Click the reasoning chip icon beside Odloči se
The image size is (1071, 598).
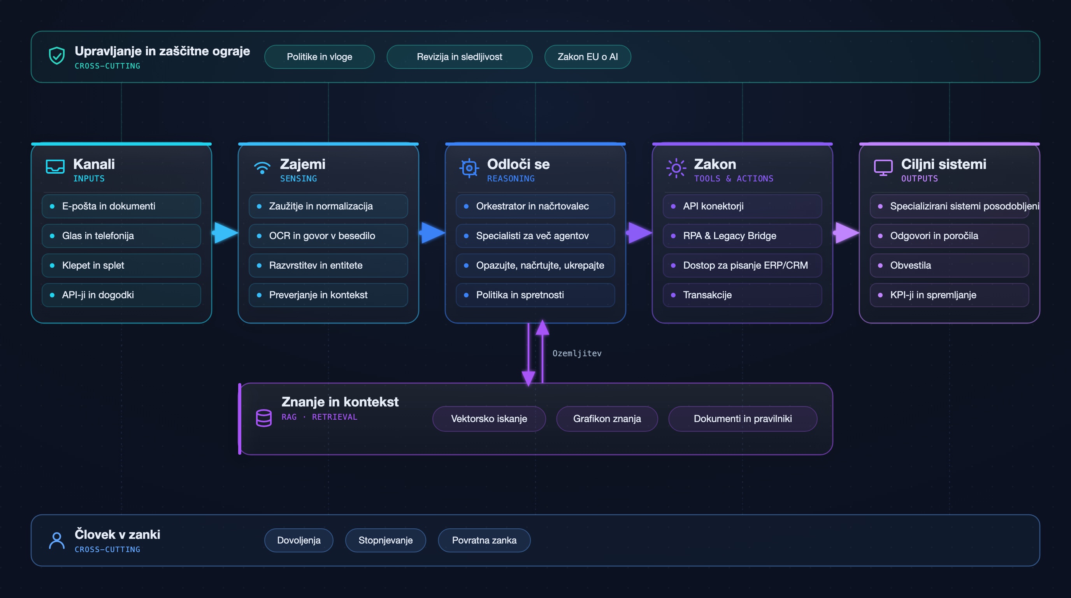[x=469, y=168]
